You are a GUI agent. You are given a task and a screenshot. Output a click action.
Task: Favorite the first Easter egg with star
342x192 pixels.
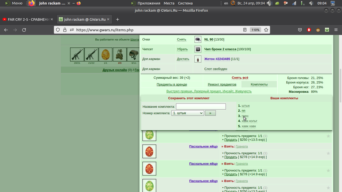(x=328, y=136)
